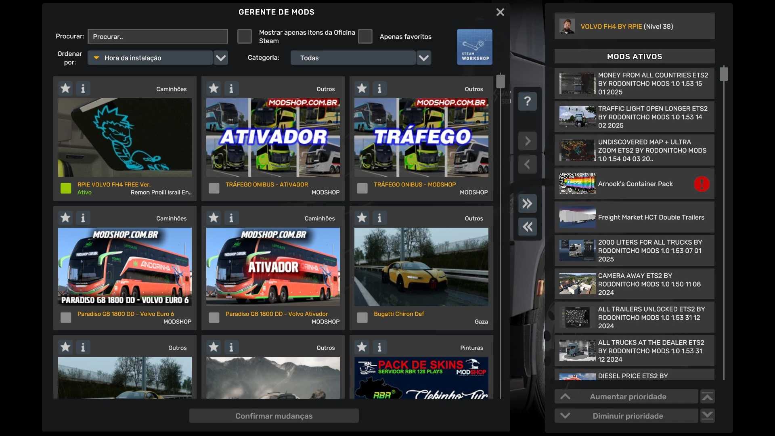Enable Bugatti Chiron Def checkbox
775x436 pixels.
362,318
